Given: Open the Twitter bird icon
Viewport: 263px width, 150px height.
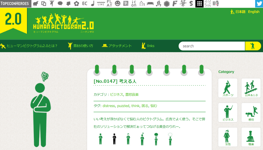Looking at the screenshot, I should click(259, 4).
